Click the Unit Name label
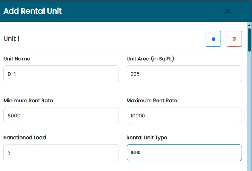 pos(17,59)
